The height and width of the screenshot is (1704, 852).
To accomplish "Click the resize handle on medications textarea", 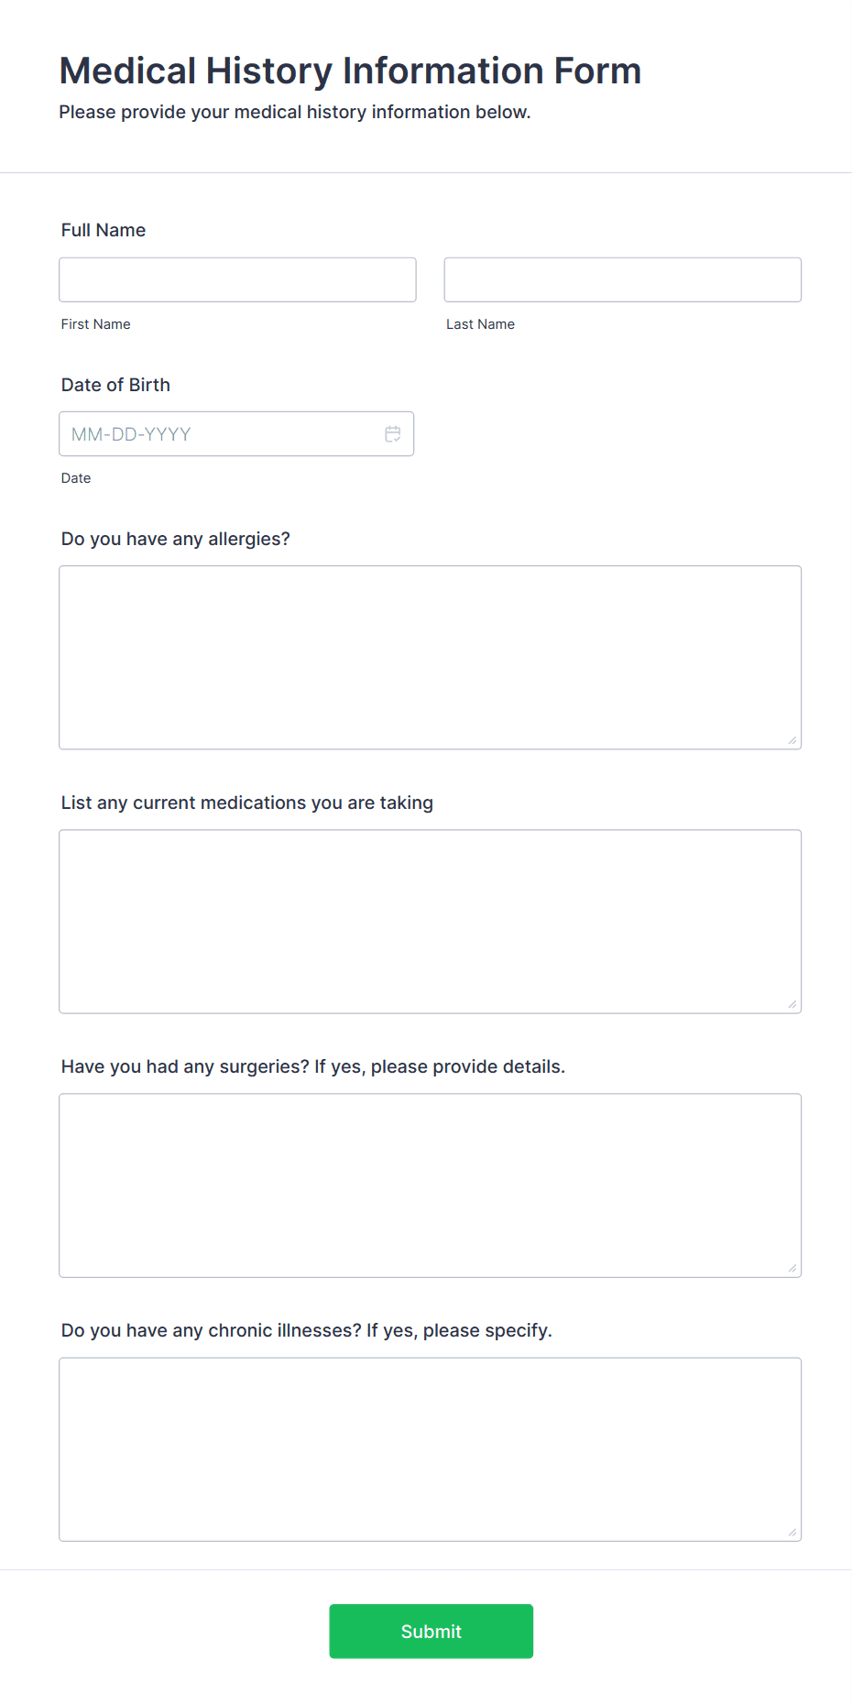I will (792, 1003).
